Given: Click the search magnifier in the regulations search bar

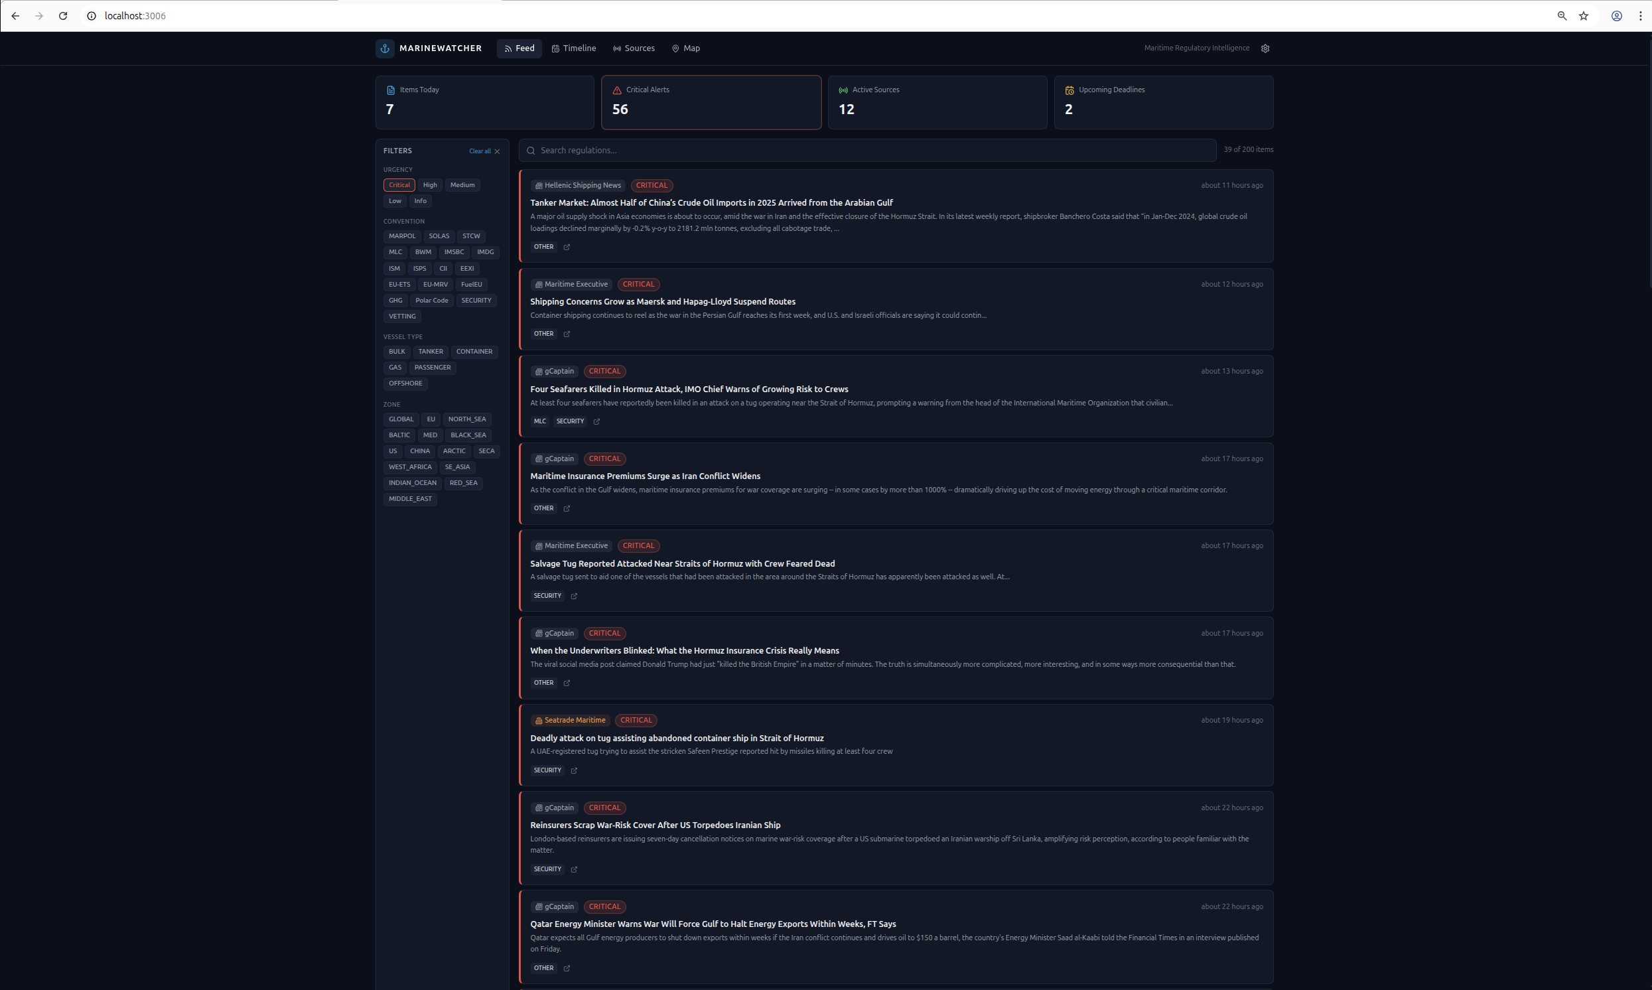Looking at the screenshot, I should point(530,150).
